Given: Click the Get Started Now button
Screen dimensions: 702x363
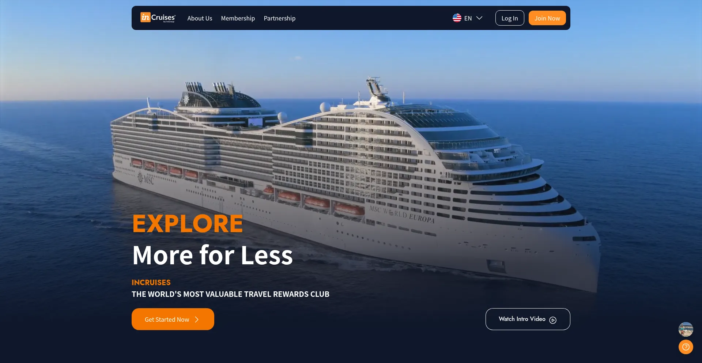Looking at the screenshot, I should pos(173,319).
